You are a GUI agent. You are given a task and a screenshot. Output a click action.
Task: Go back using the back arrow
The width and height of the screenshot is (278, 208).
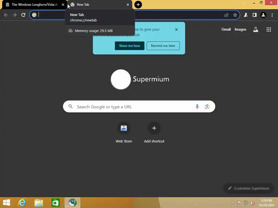(6, 15)
